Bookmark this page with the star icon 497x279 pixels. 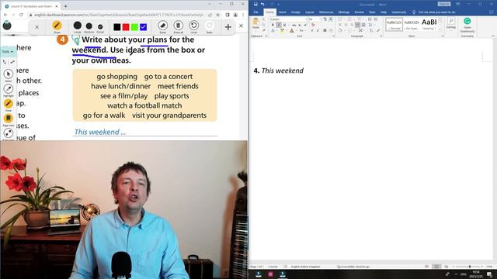point(217,15)
